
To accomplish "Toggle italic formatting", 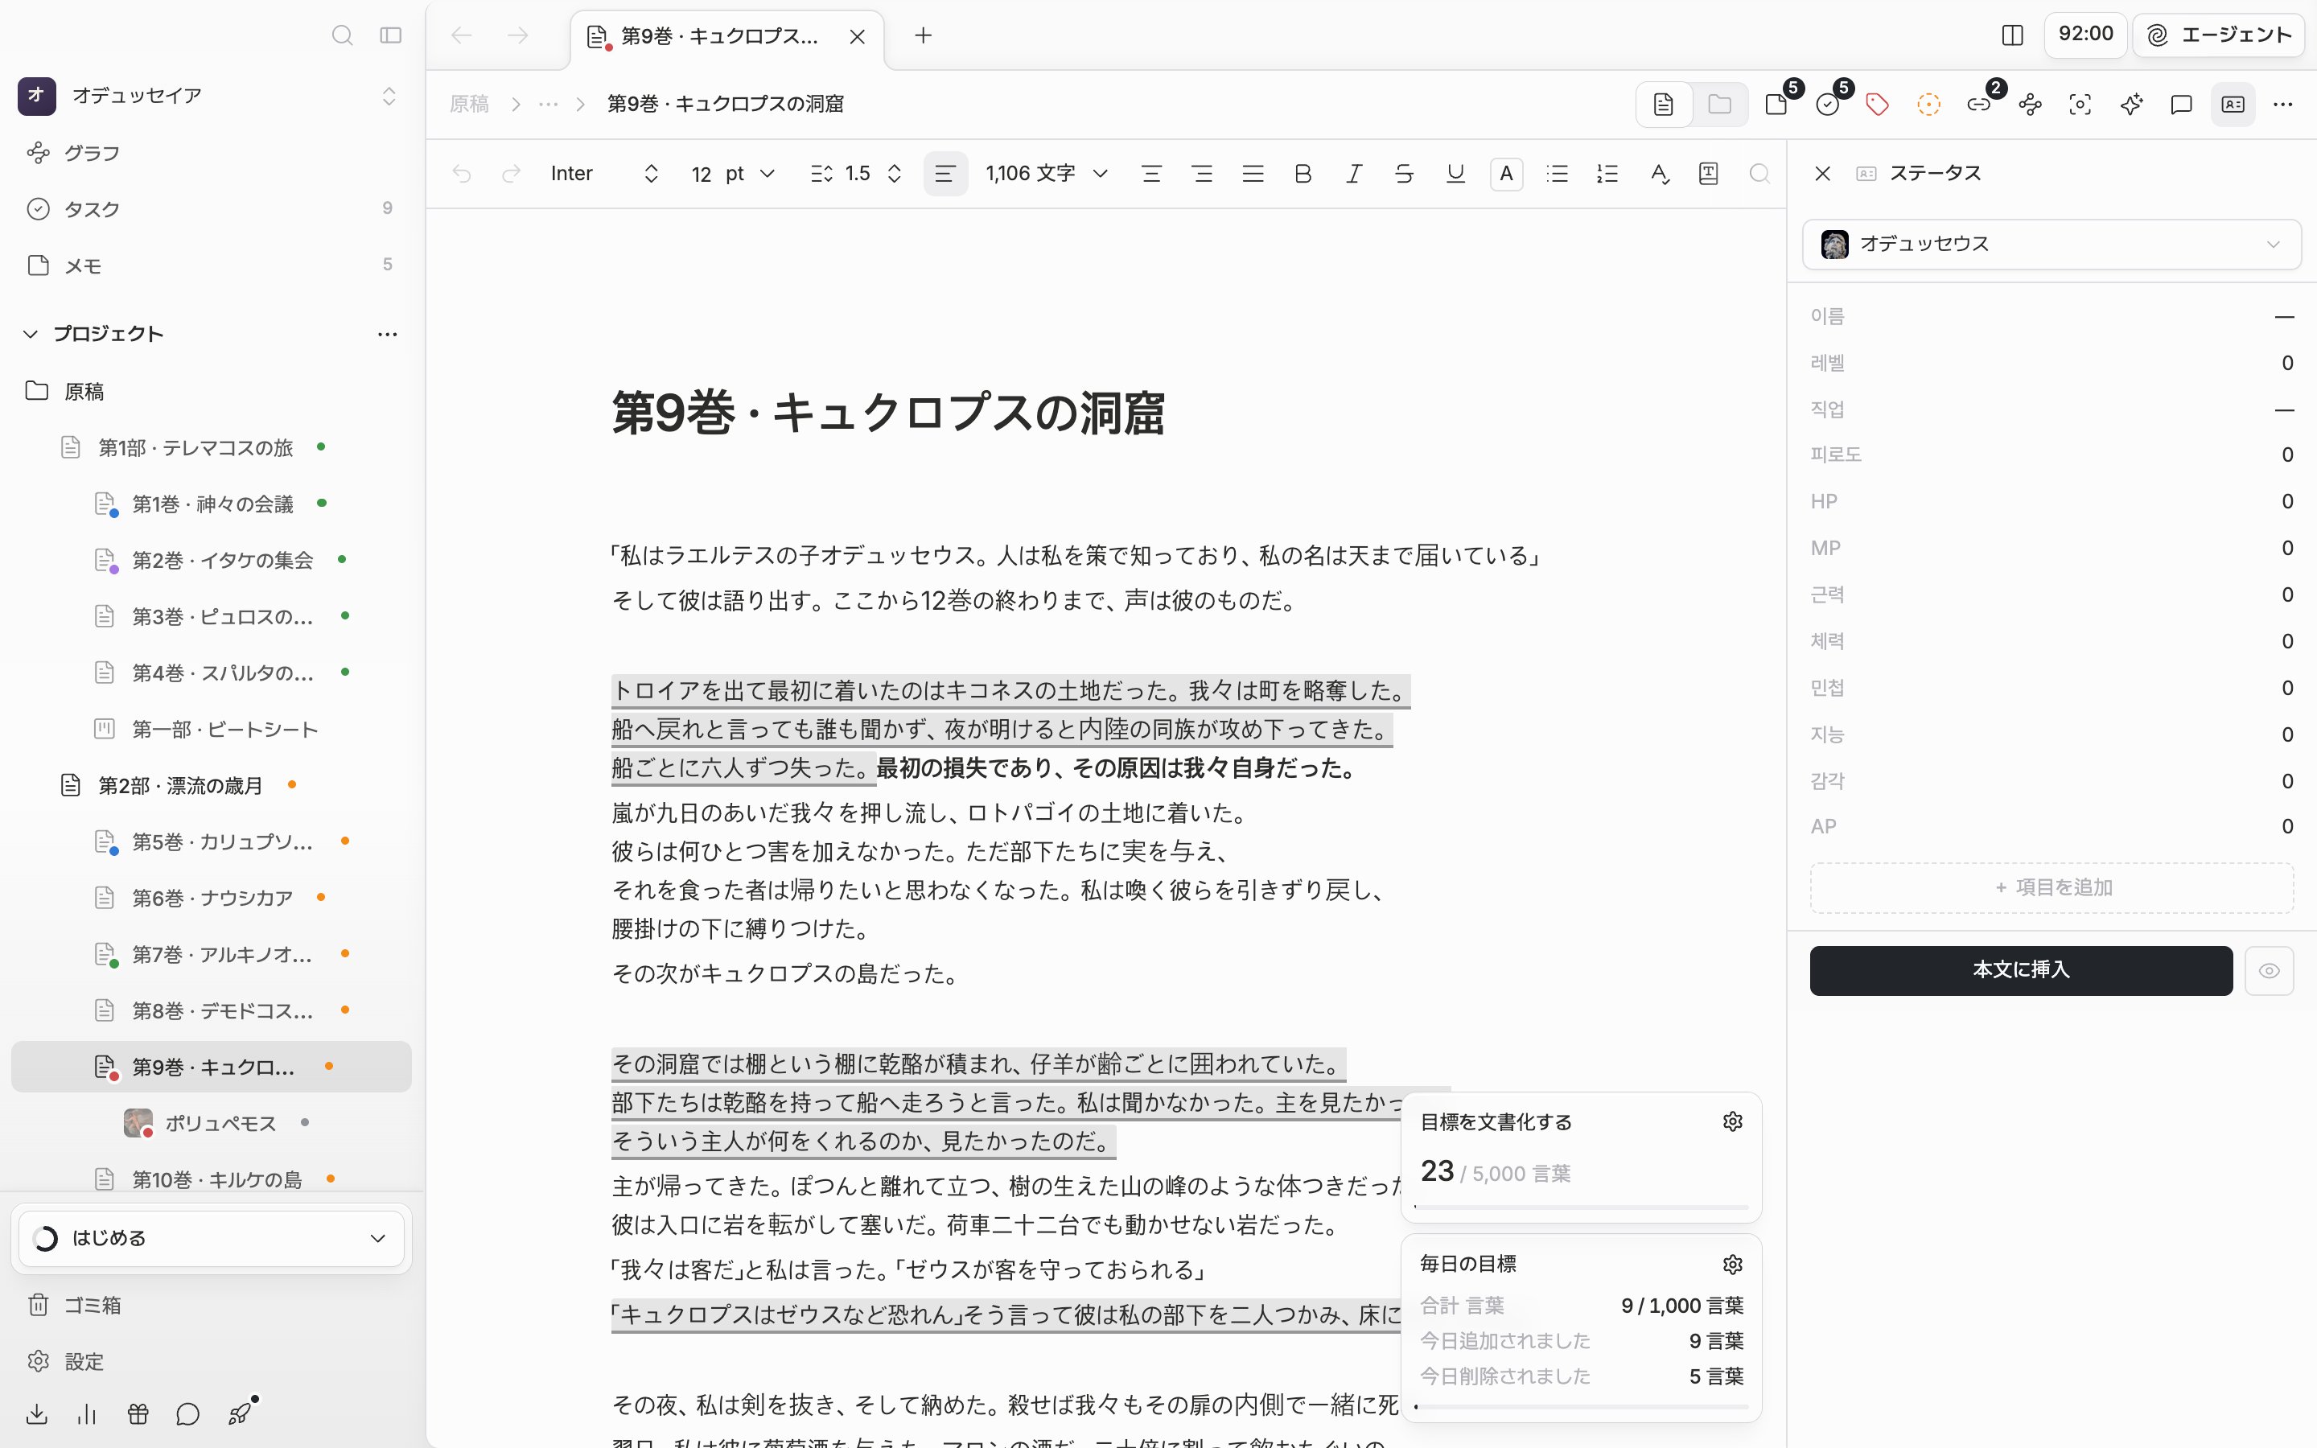I will (1354, 173).
